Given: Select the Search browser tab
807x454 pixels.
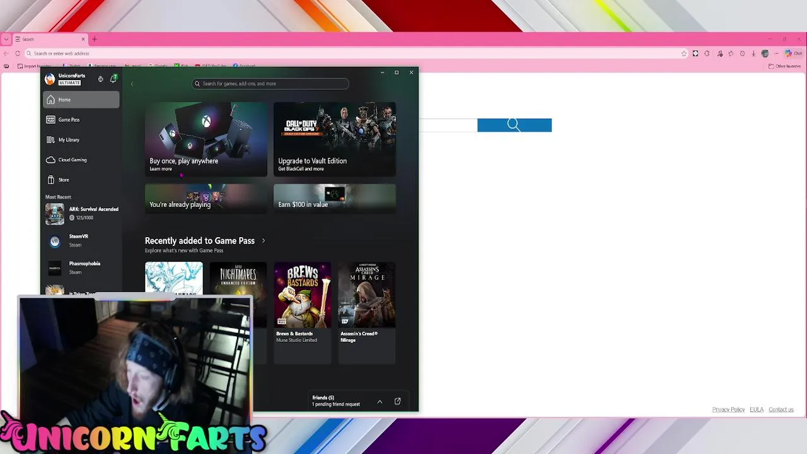Looking at the screenshot, I should [x=50, y=39].
